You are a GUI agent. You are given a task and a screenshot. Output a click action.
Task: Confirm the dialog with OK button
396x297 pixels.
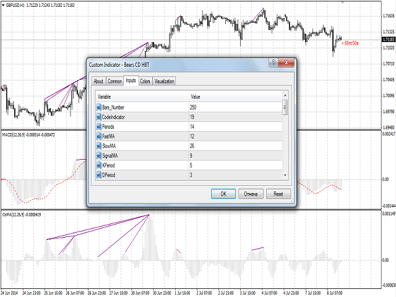coord(223,194)
